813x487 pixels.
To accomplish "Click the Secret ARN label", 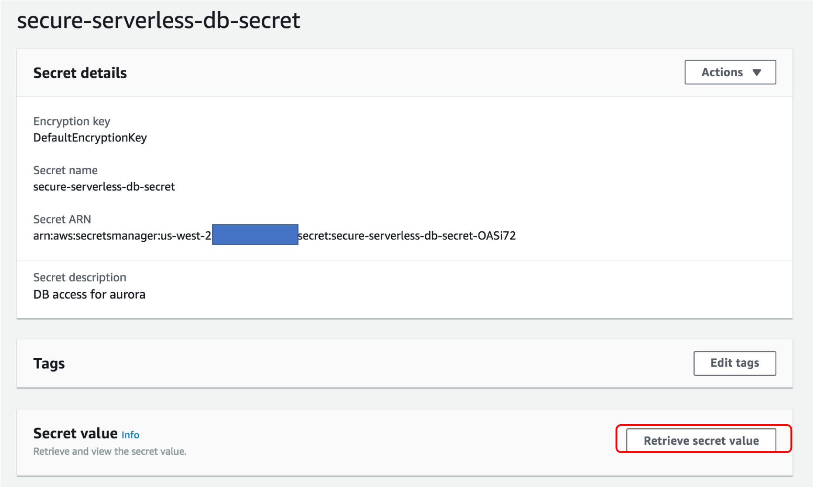I will (62, 219).
